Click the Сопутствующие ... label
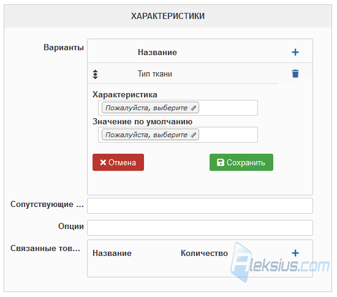Image resolution: width=337 pixels, height=297 pixels. coord(47,205)
